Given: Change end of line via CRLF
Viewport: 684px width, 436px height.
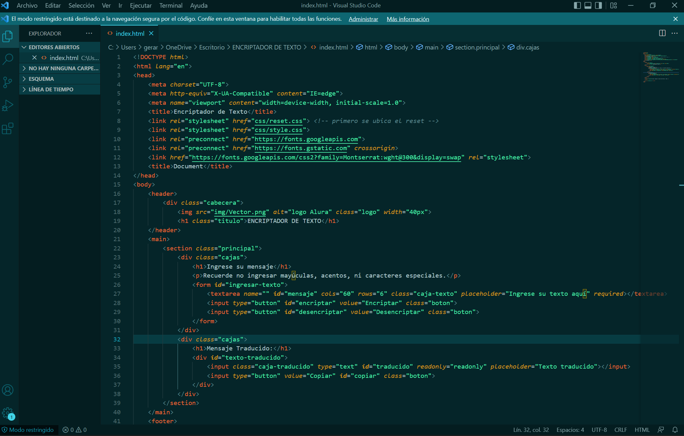Looking at the screenshot, I should (x=620, y=430).
